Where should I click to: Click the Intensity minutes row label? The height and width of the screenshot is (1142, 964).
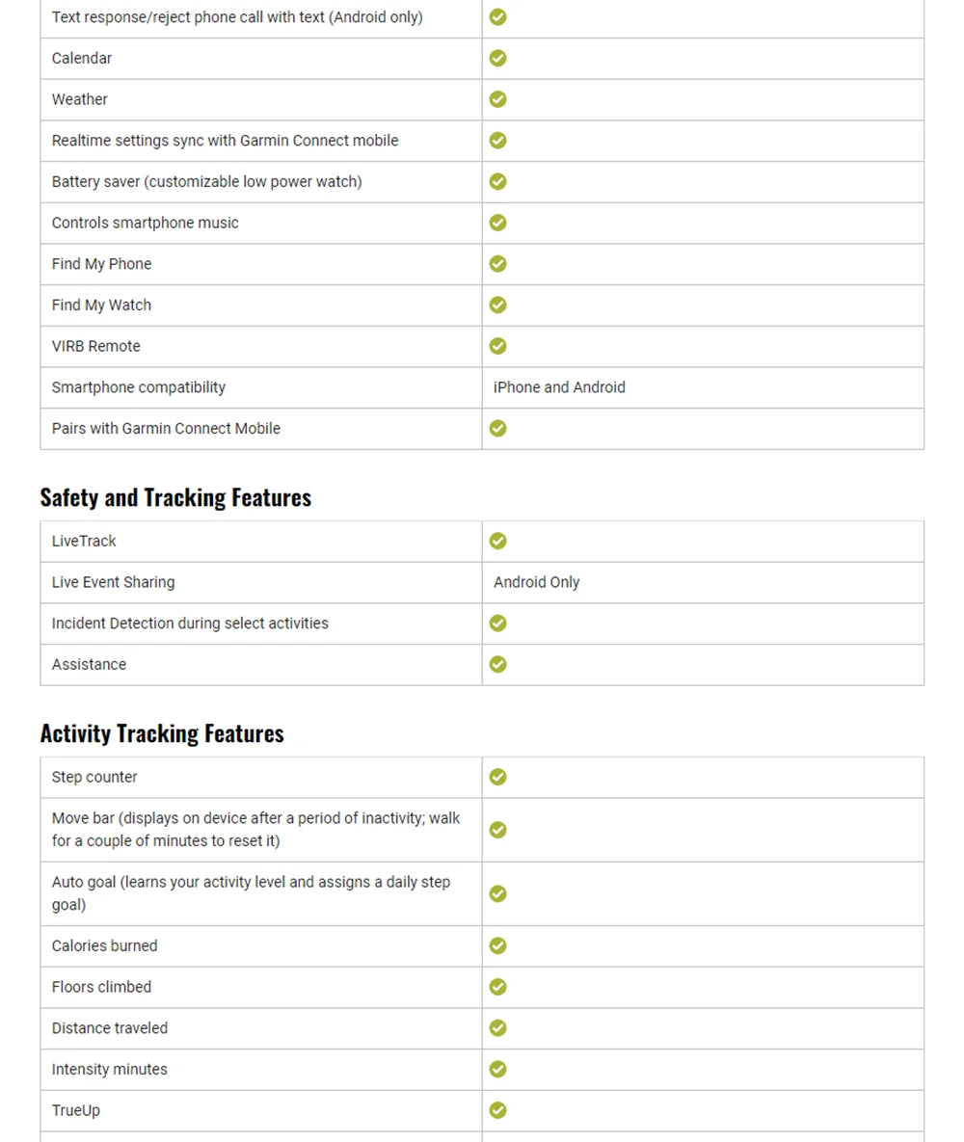(109, 1069)
